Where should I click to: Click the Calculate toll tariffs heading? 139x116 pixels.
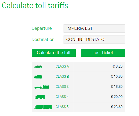point(35,5)
